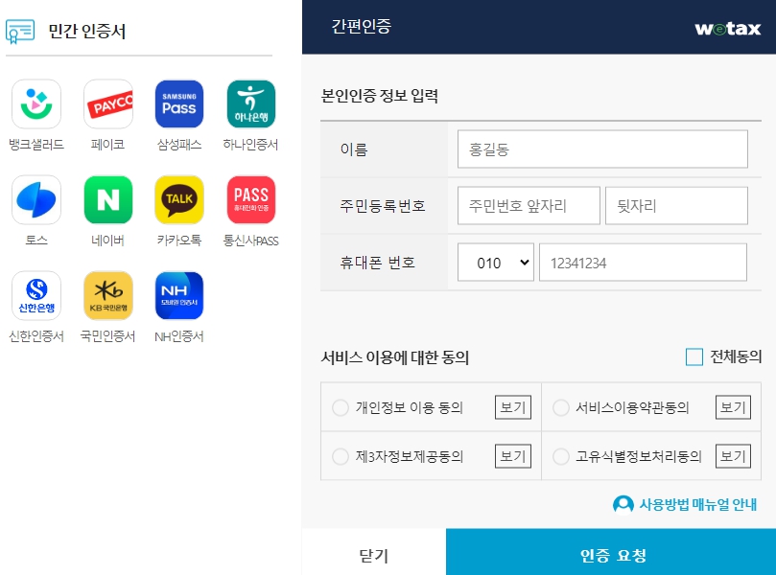776x575 pixels.
Task: Select the Naver certificate icon
Action: (x=107, y=199)
